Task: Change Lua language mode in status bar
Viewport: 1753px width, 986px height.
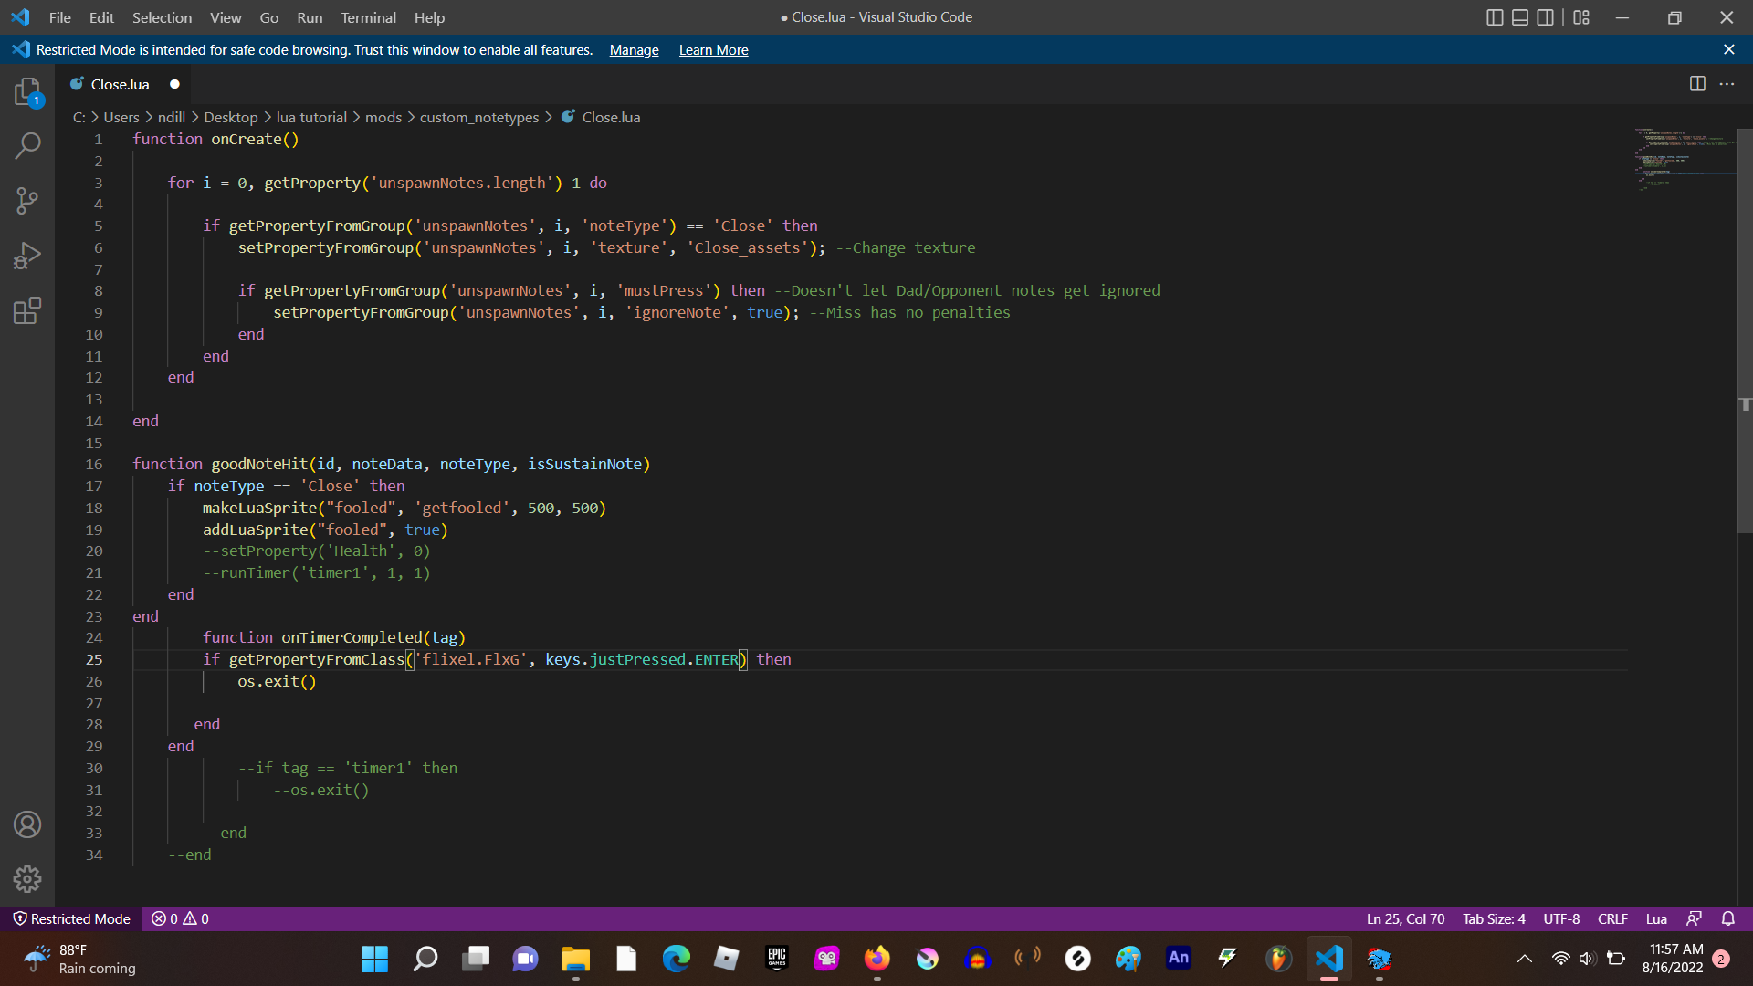Action: tap(1656, 918)
